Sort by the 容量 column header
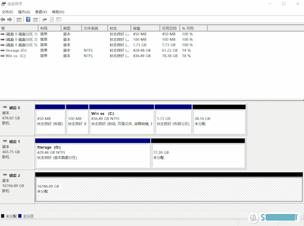The height and width of the screenshot is (226, 304). 145,28
